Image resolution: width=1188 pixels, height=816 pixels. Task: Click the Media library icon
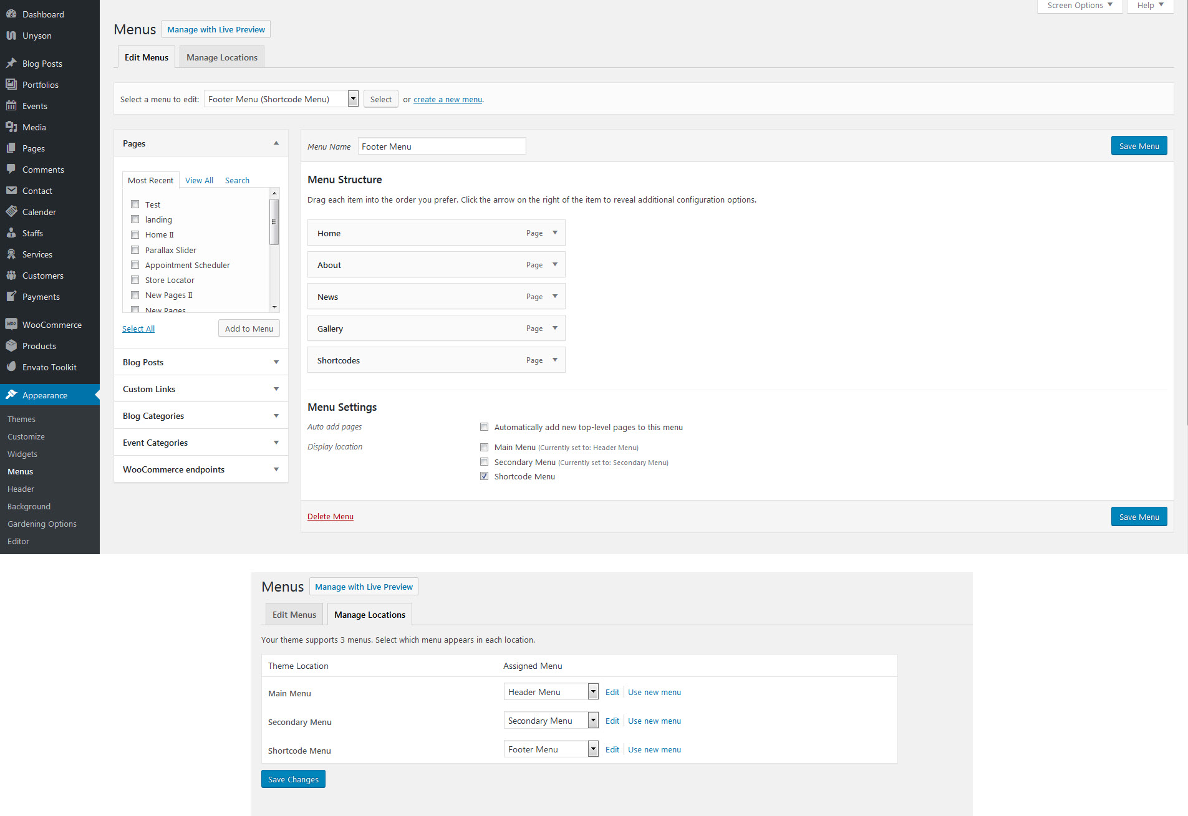pyautogui.click(x=11, y=127)
